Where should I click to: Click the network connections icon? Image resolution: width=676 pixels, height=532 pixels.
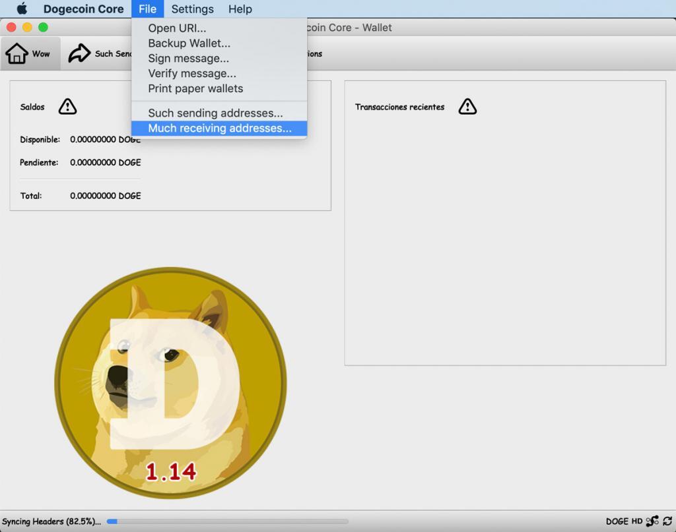652,521
